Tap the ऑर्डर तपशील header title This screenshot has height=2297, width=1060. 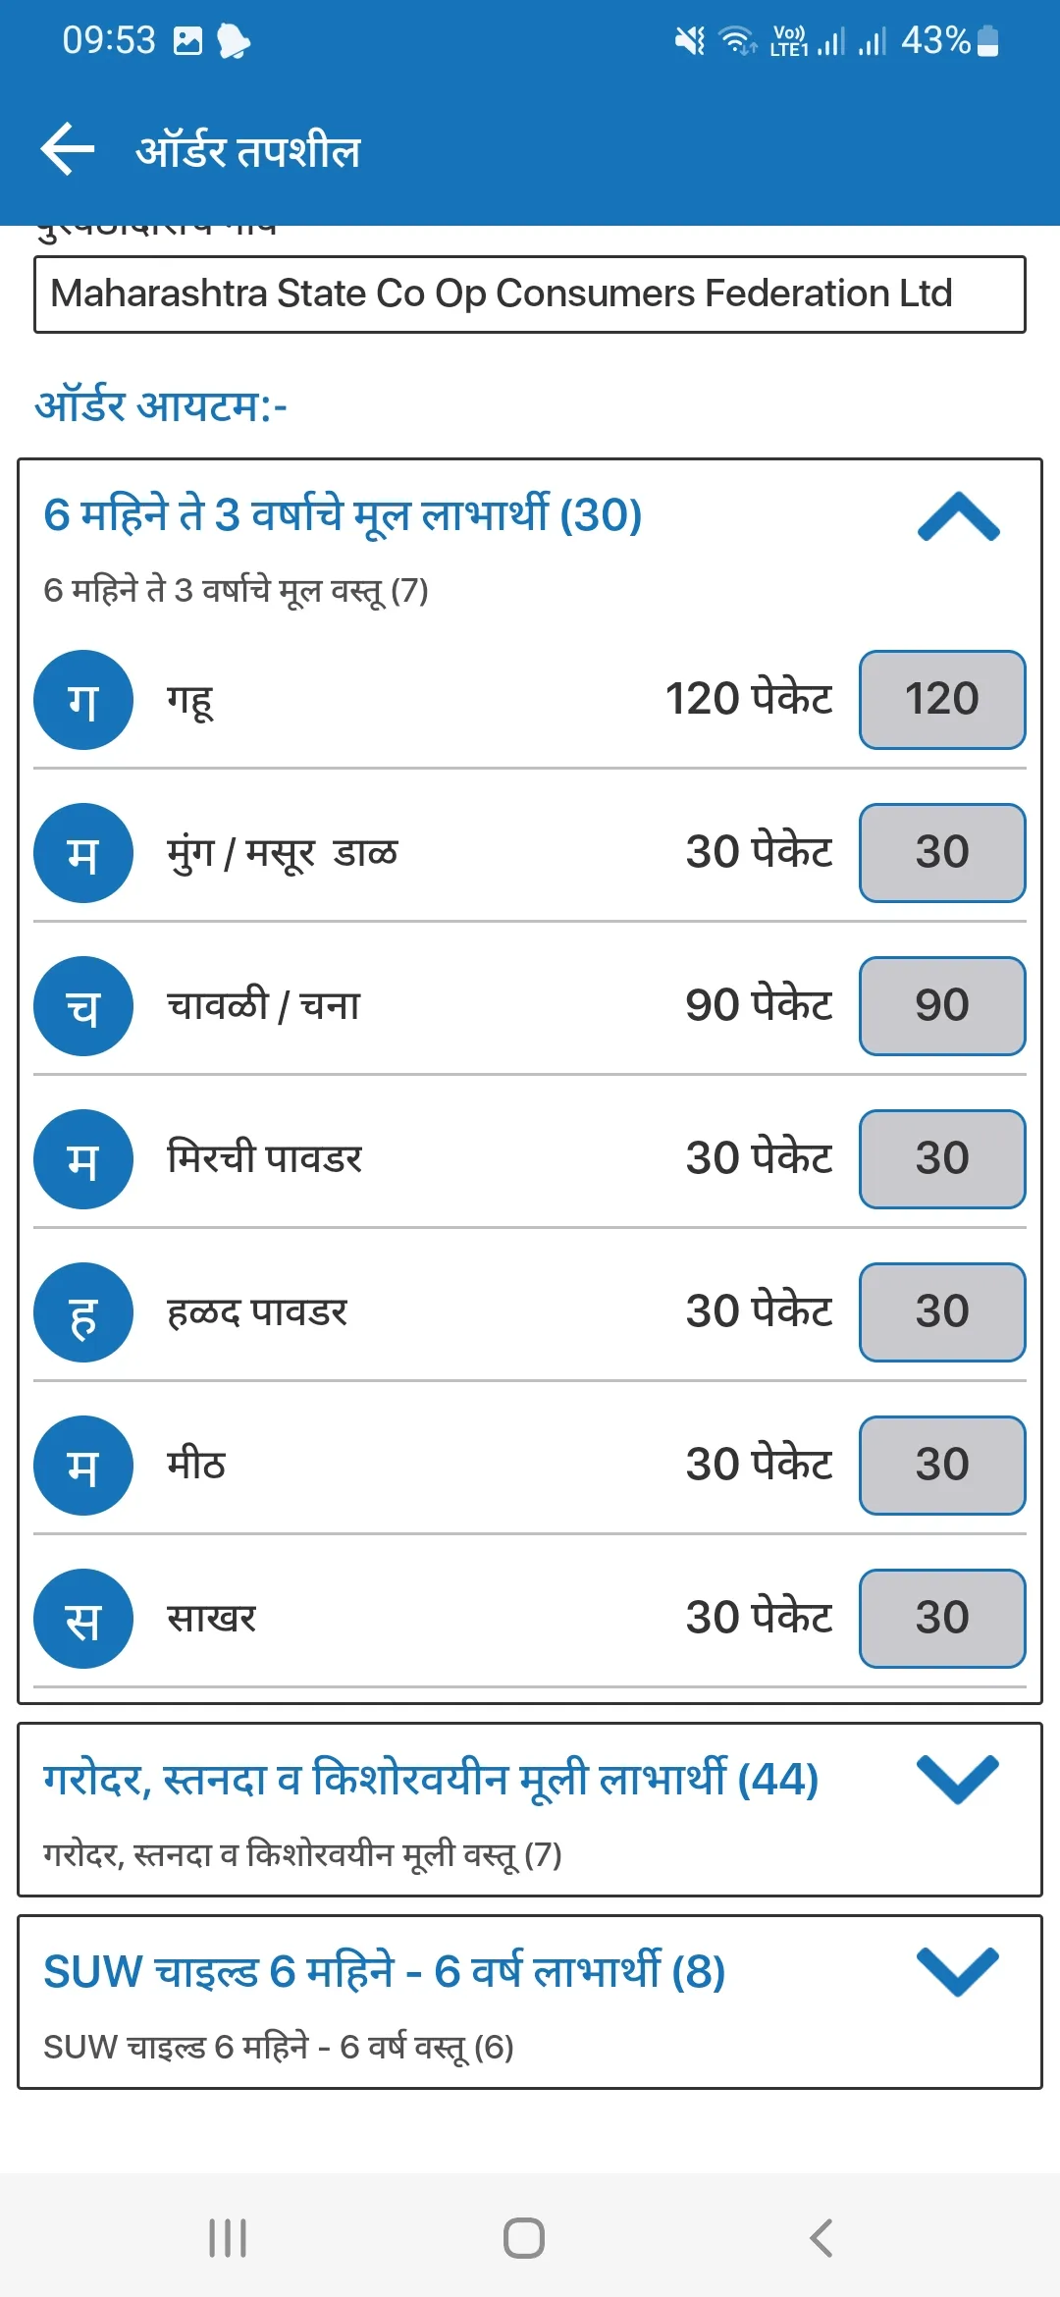click(248, 152)
